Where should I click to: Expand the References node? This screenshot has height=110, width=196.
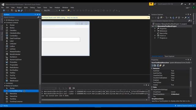[155, 31]
